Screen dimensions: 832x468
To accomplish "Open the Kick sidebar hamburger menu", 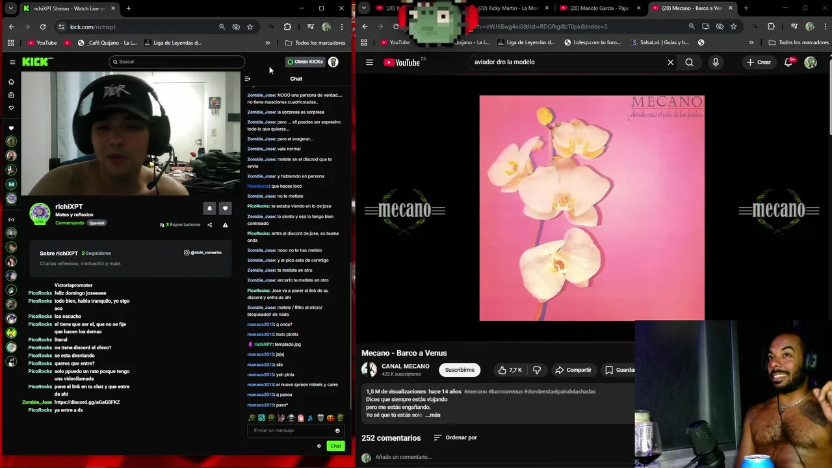I will [x=12, y=62].
